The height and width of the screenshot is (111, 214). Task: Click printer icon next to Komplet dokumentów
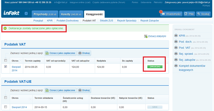click(176, 66)
